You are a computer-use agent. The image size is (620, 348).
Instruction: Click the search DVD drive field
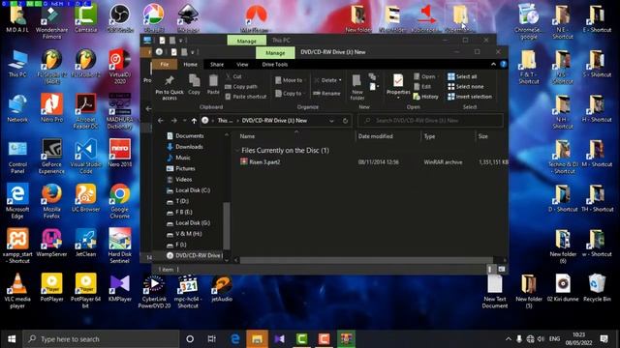coord(430,120)
